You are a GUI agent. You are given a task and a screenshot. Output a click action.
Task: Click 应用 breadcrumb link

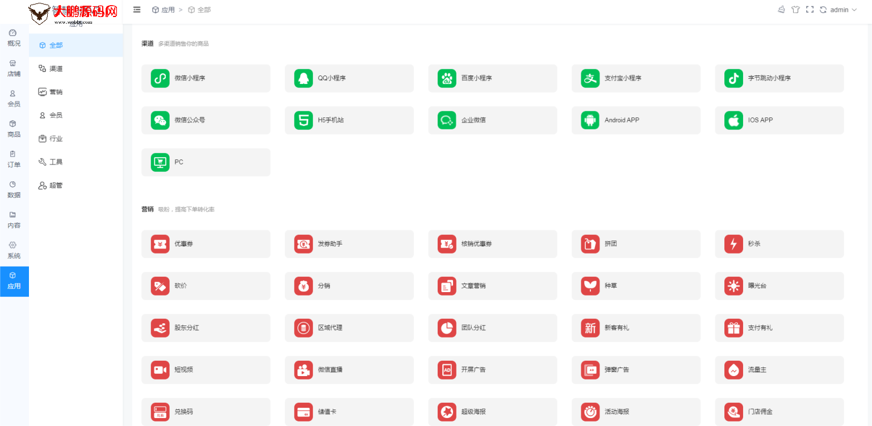click(x=167, y=10)
